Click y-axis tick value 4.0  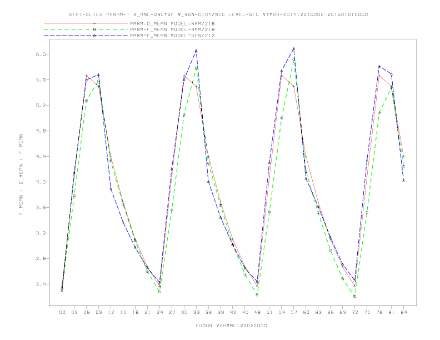click(41, 182)
